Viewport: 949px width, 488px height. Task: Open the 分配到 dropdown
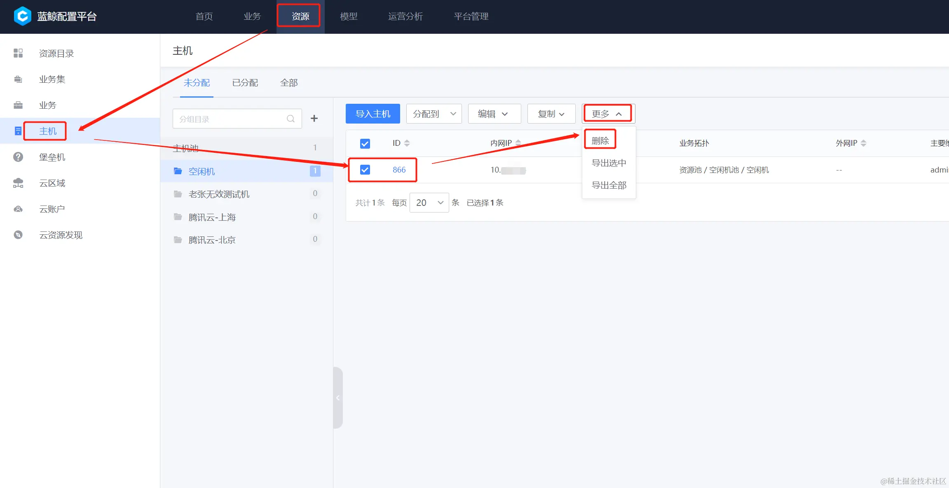pyautogui.click(x=434, y=114)
